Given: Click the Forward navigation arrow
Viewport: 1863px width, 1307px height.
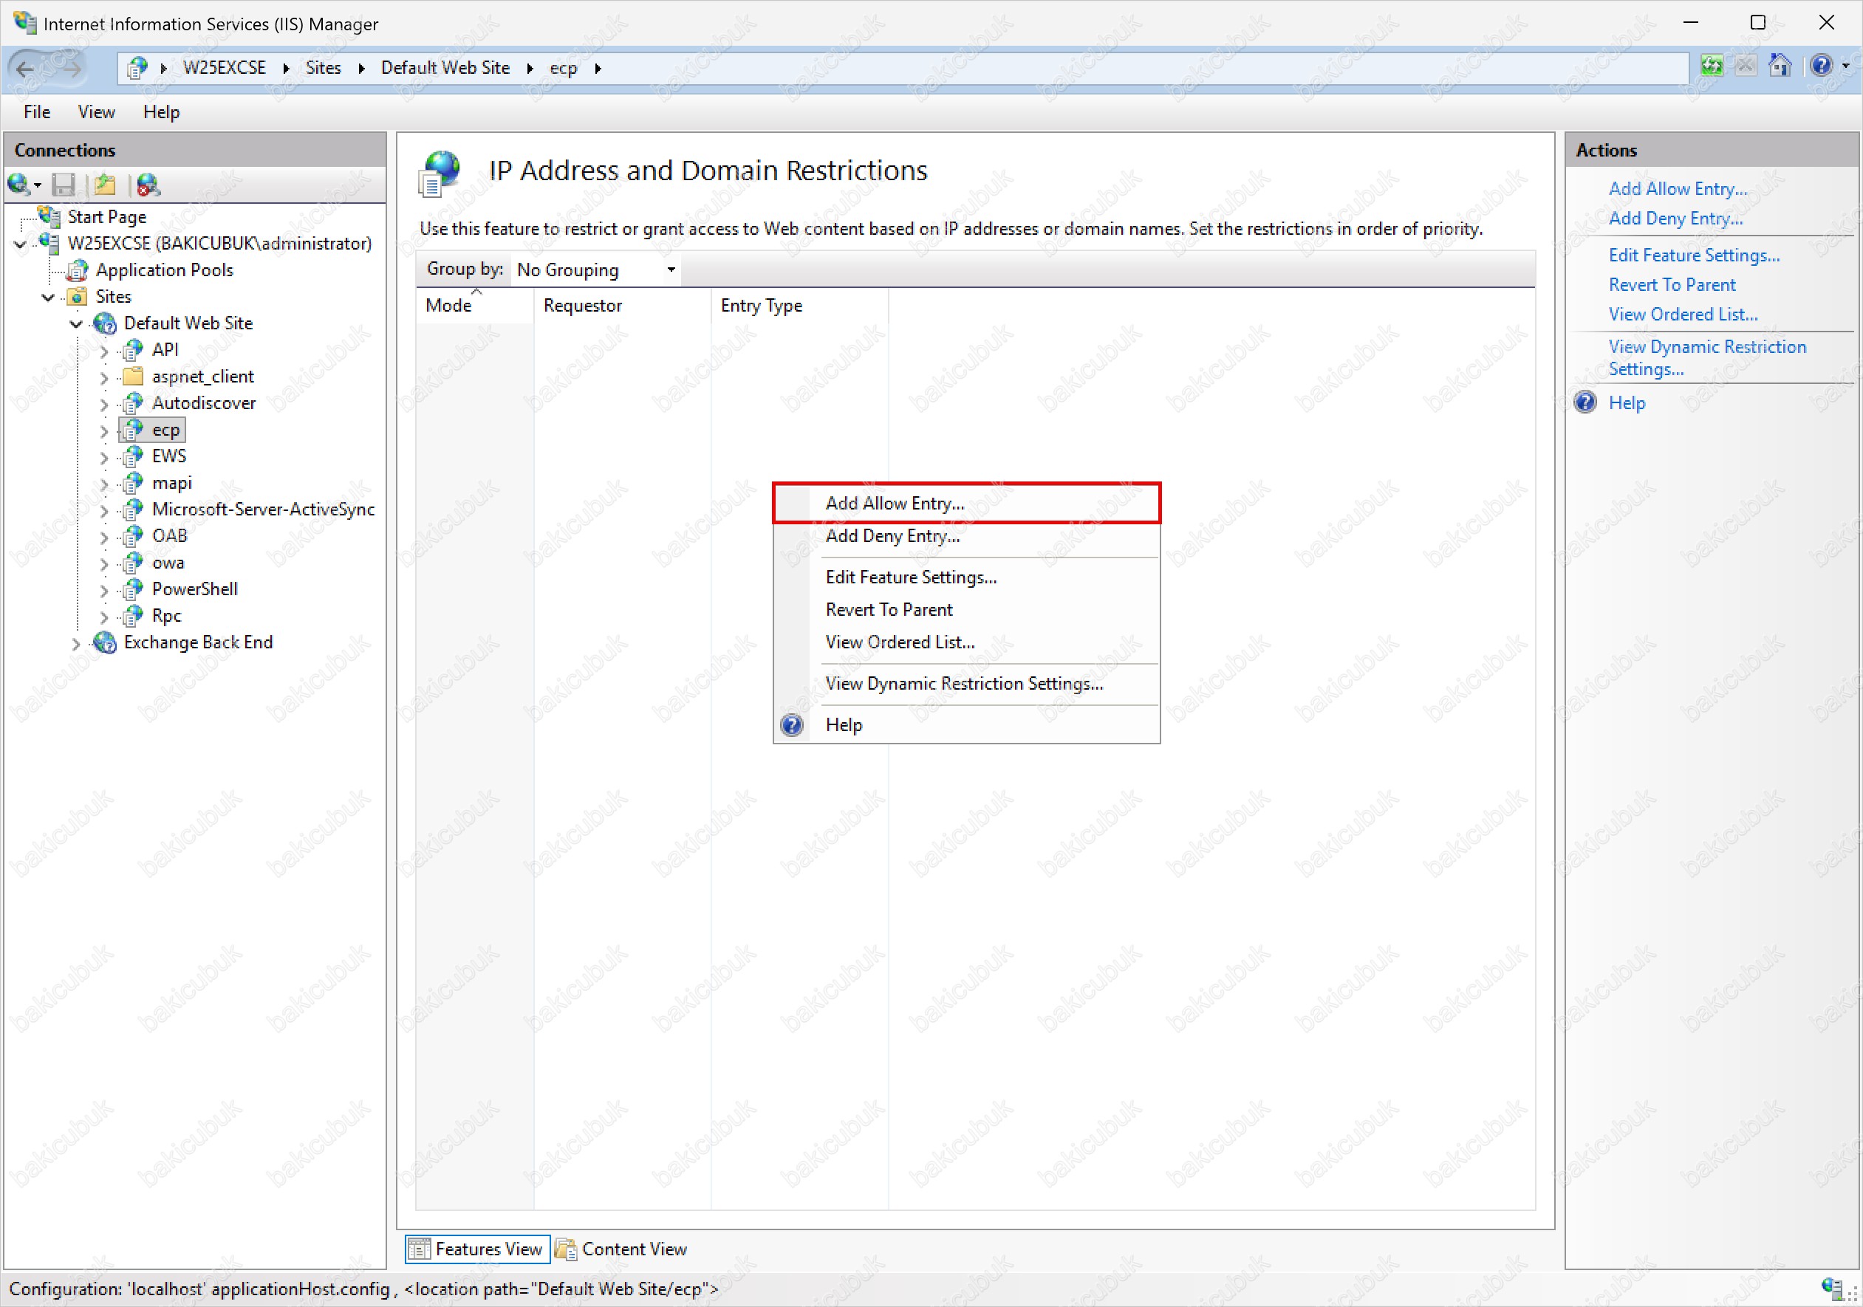Looking at the screenshot, I should pyautogui.click(x=71, y=68).
